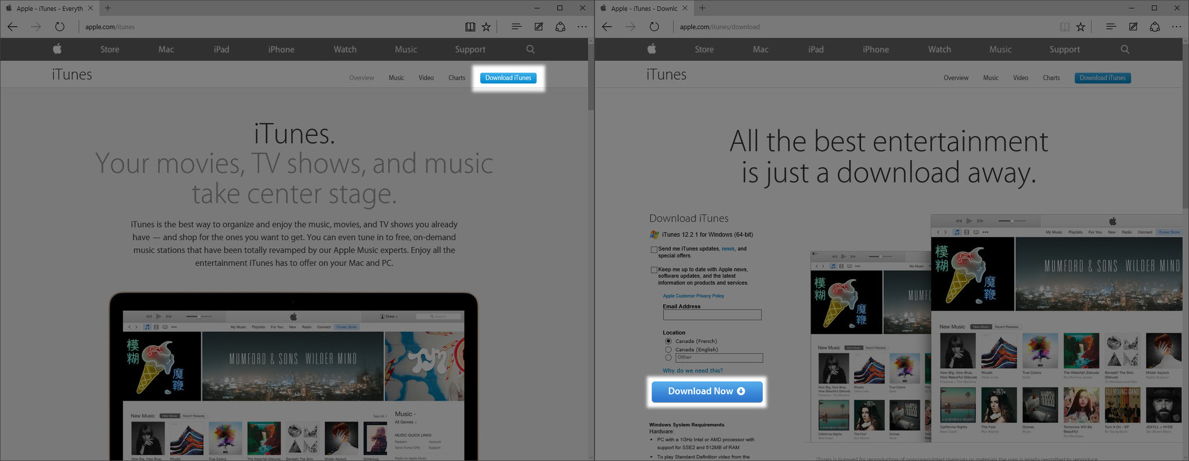Image resolution: width=1189 pixels, height=461 pixels.
Task: Select the Canada (English) location option
Action: pos(668,350)
